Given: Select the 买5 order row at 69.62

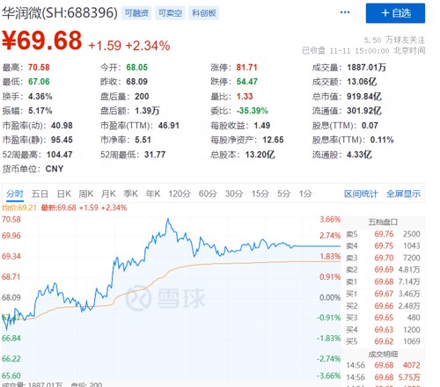Looking at the screenshot, I should (383, 341).
